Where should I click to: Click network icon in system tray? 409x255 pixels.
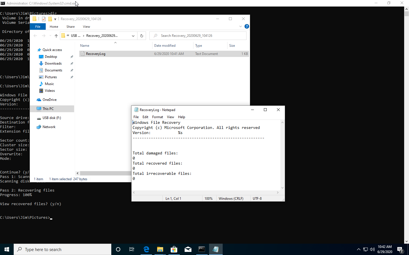pos(366,249)
